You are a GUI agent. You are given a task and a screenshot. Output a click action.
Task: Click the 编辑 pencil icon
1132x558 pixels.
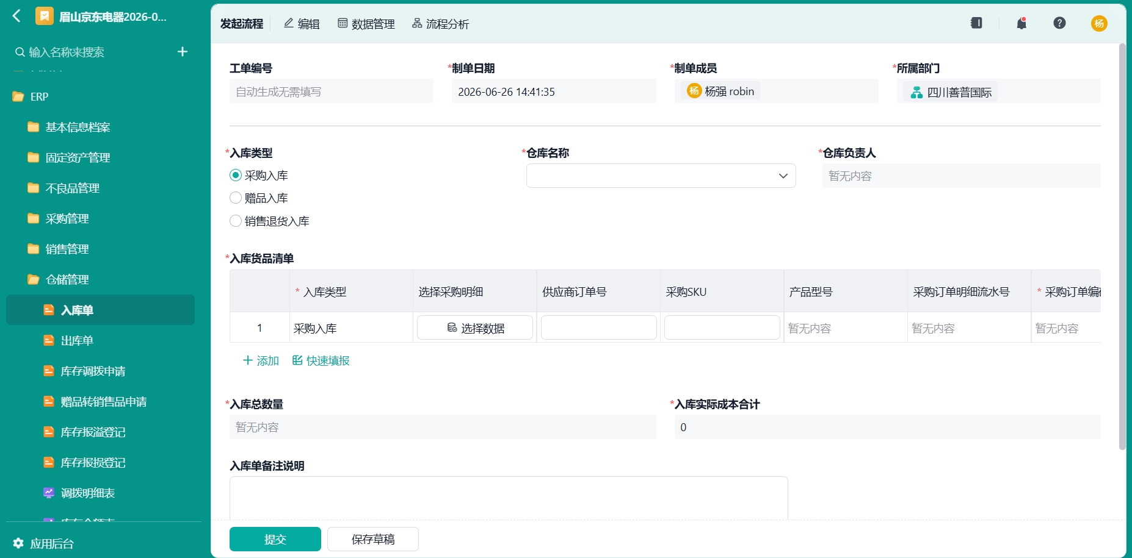[x=289, y=23]
